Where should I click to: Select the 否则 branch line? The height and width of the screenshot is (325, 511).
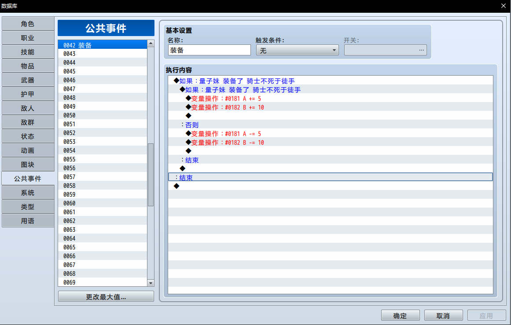pyautogui.click(x=331, y=125)
